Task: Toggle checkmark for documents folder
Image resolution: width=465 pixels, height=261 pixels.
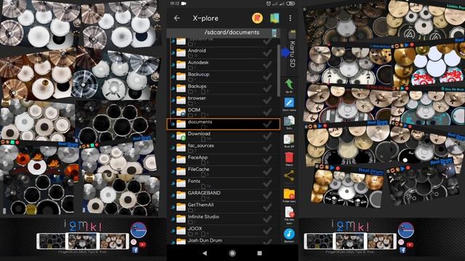Action: coord(267,124)
